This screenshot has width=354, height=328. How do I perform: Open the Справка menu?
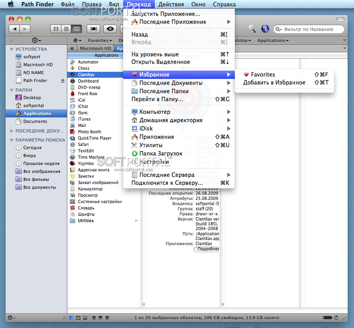pos(224,4)
